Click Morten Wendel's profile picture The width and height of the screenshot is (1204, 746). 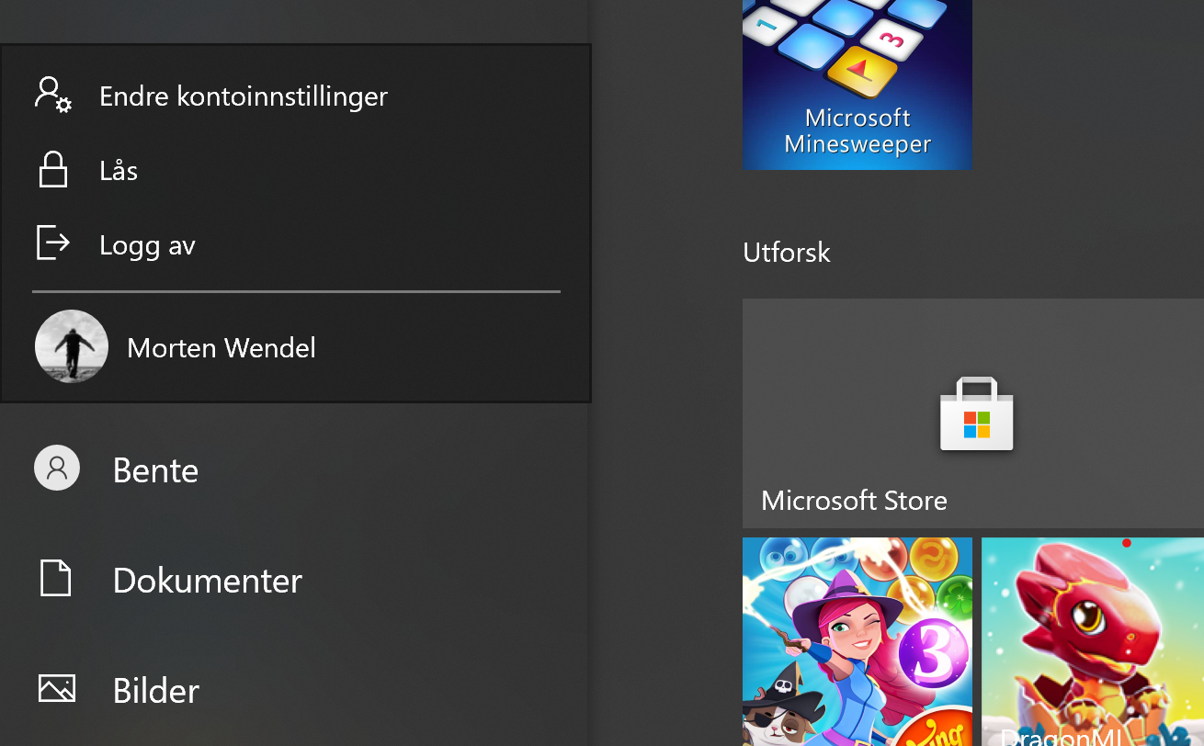click(71, 346)
